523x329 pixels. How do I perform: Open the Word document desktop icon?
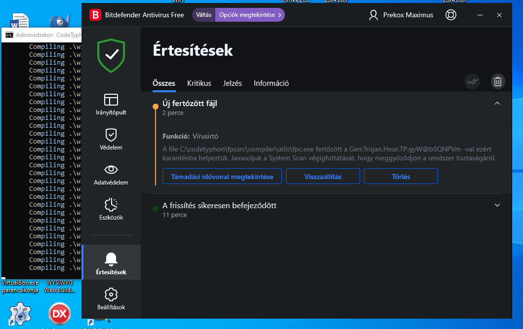(x=20, y=21)
